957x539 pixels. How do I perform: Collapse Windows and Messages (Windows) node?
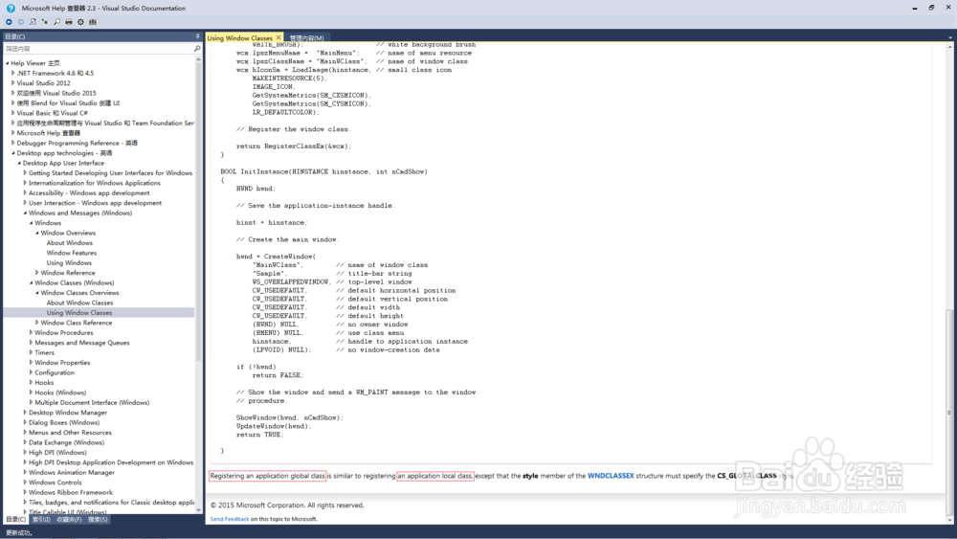(x=25, y=213)
